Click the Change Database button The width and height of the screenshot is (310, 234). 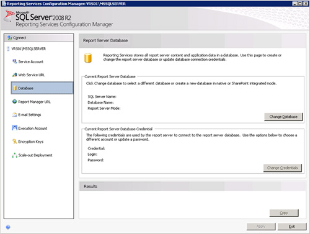[x=283, y=117]
